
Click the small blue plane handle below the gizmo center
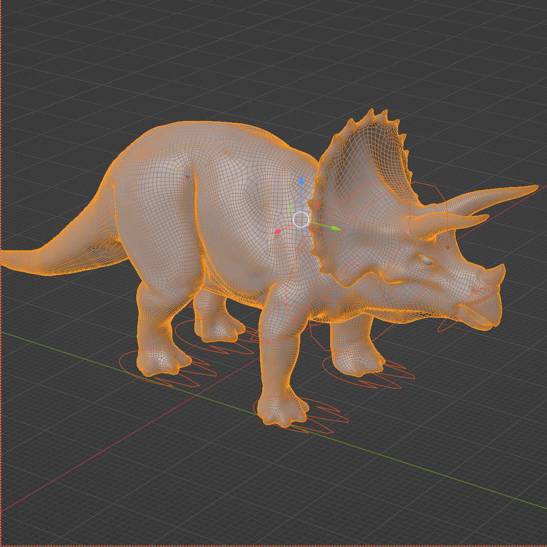(305, 229)
